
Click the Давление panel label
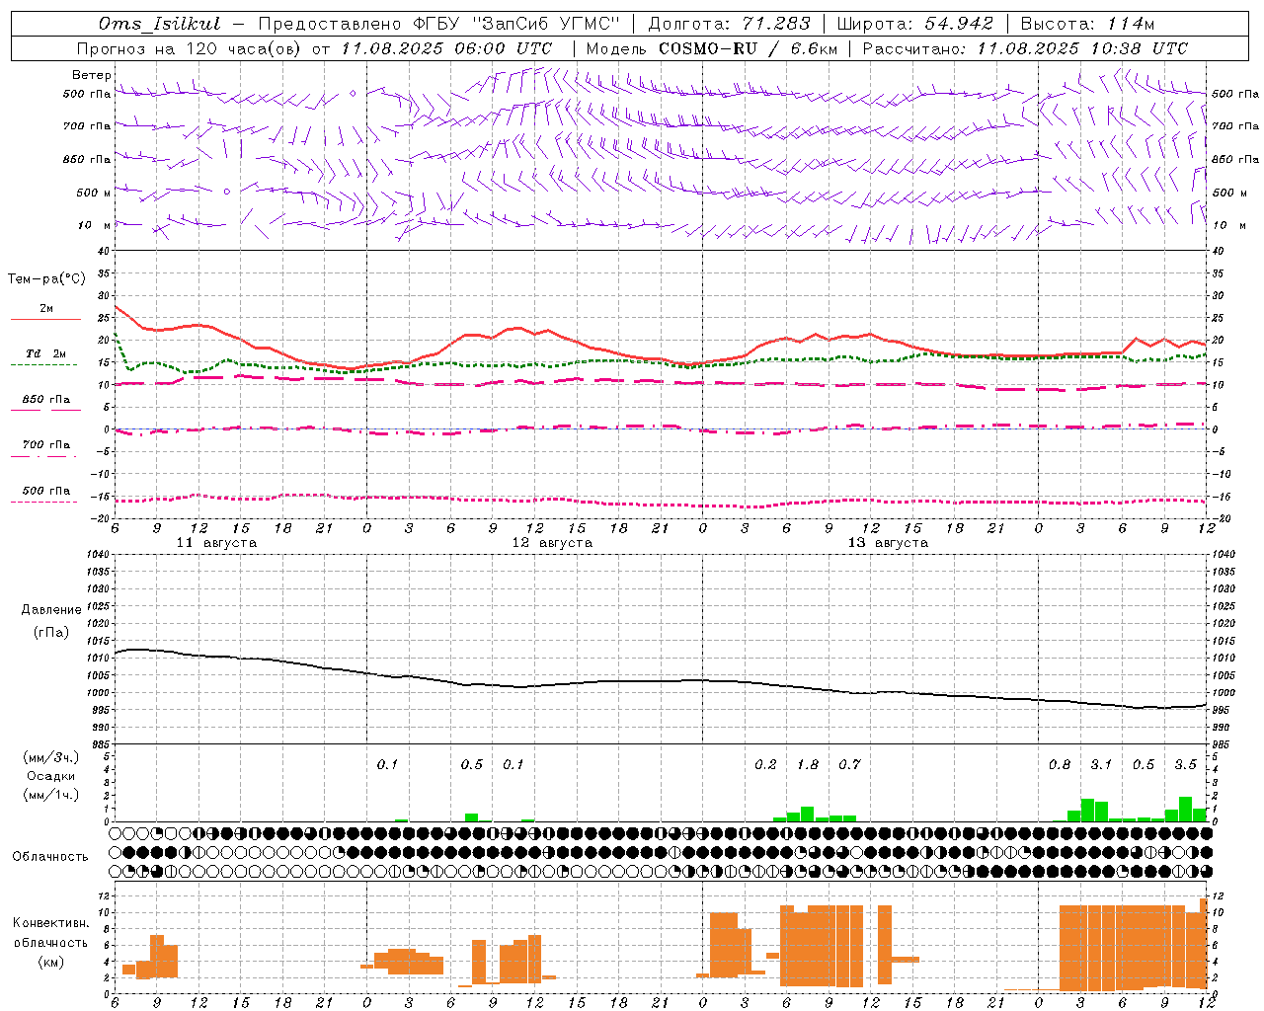pyautogui.click(x=51, y=610)
